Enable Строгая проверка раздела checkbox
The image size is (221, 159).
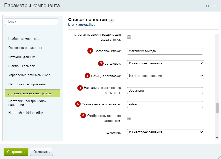(x=129, y=37)
